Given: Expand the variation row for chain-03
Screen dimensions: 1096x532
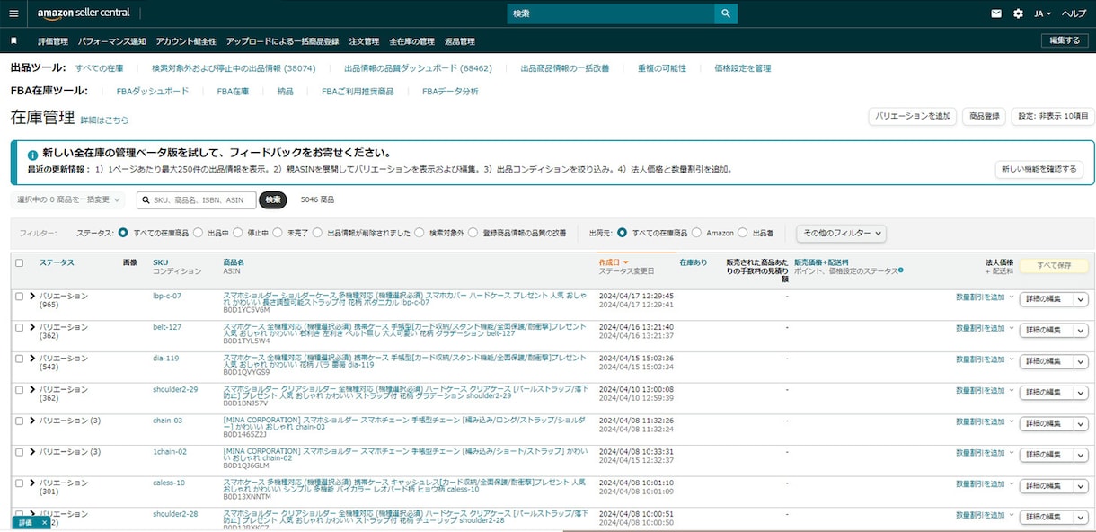Looking at the screenshot, I should [33, 421].
